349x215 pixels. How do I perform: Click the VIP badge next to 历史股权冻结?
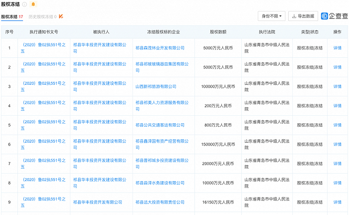(x=60, y=16)
